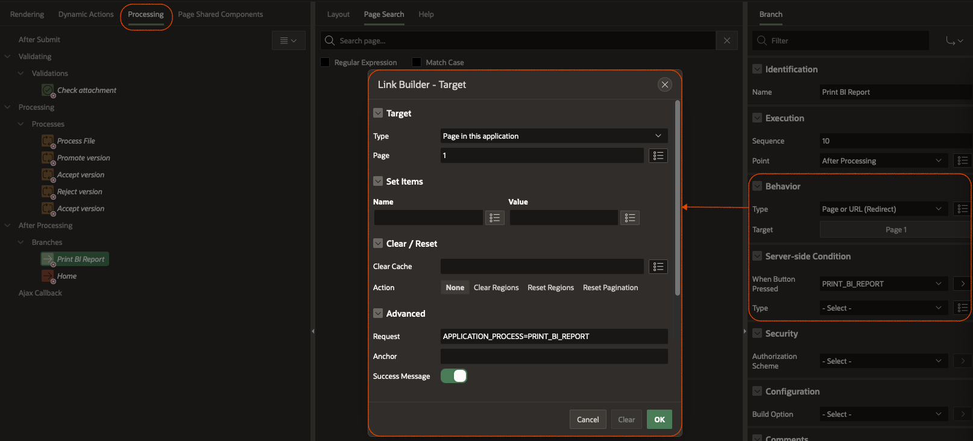Open the Target Type dropdown in dialog
This screenshot has width=973, height=441.
coord(553,136)
